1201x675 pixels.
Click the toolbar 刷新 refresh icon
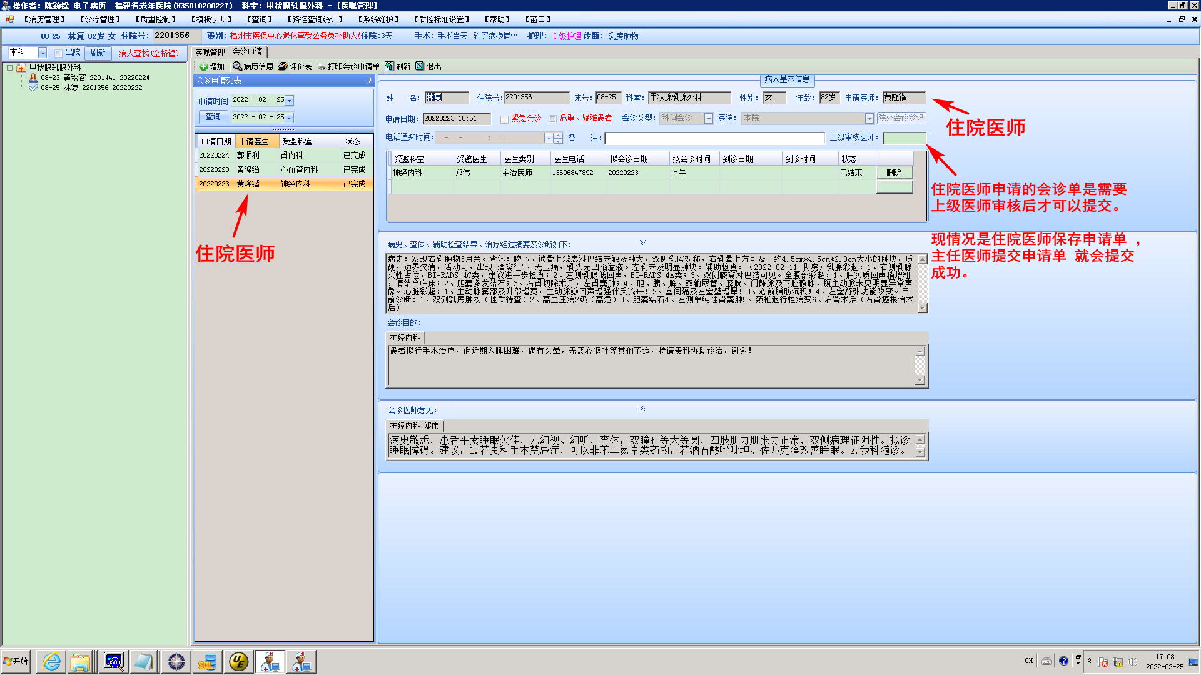[x=389, y=66]
